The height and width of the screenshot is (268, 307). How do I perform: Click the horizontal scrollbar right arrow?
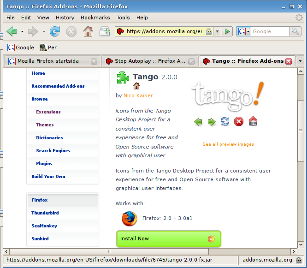(x=294, y=251)
